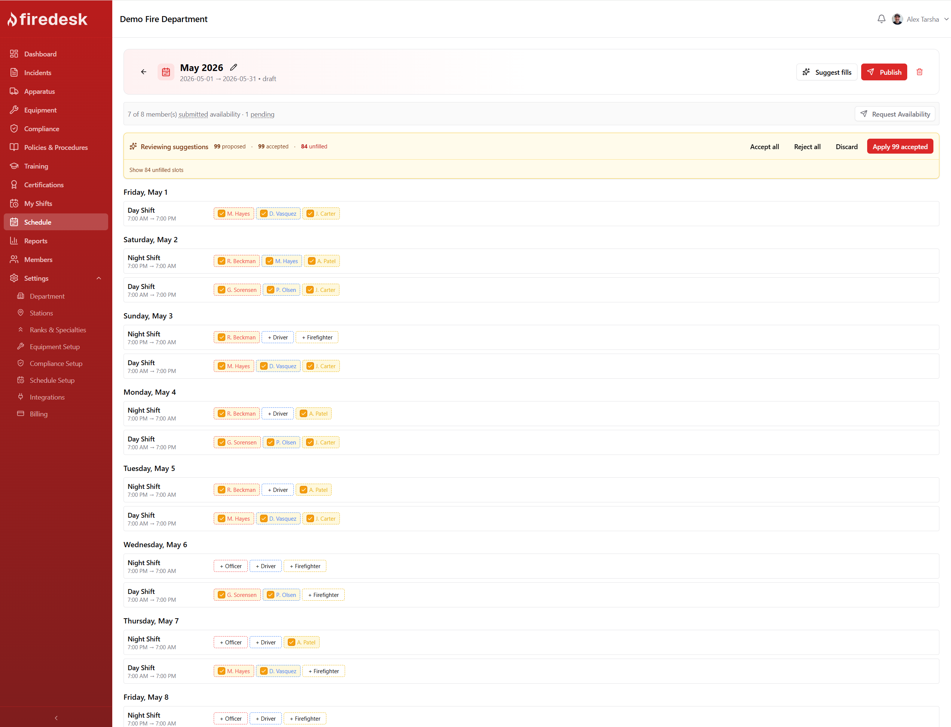The height and width of the screenshot is (727, 951).
Task: Uncheck A. Patel Tuesday May 5 Night Shift
Action: (x=304, y=490)
